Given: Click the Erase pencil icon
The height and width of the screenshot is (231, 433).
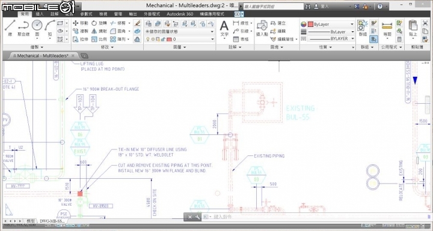Looking at the screenshot, I should click(137, 23).
